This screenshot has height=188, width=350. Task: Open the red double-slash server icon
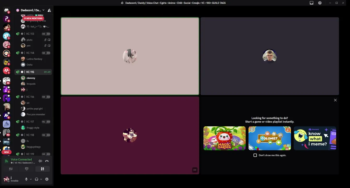pyautogui.click(x=6, y=70)
